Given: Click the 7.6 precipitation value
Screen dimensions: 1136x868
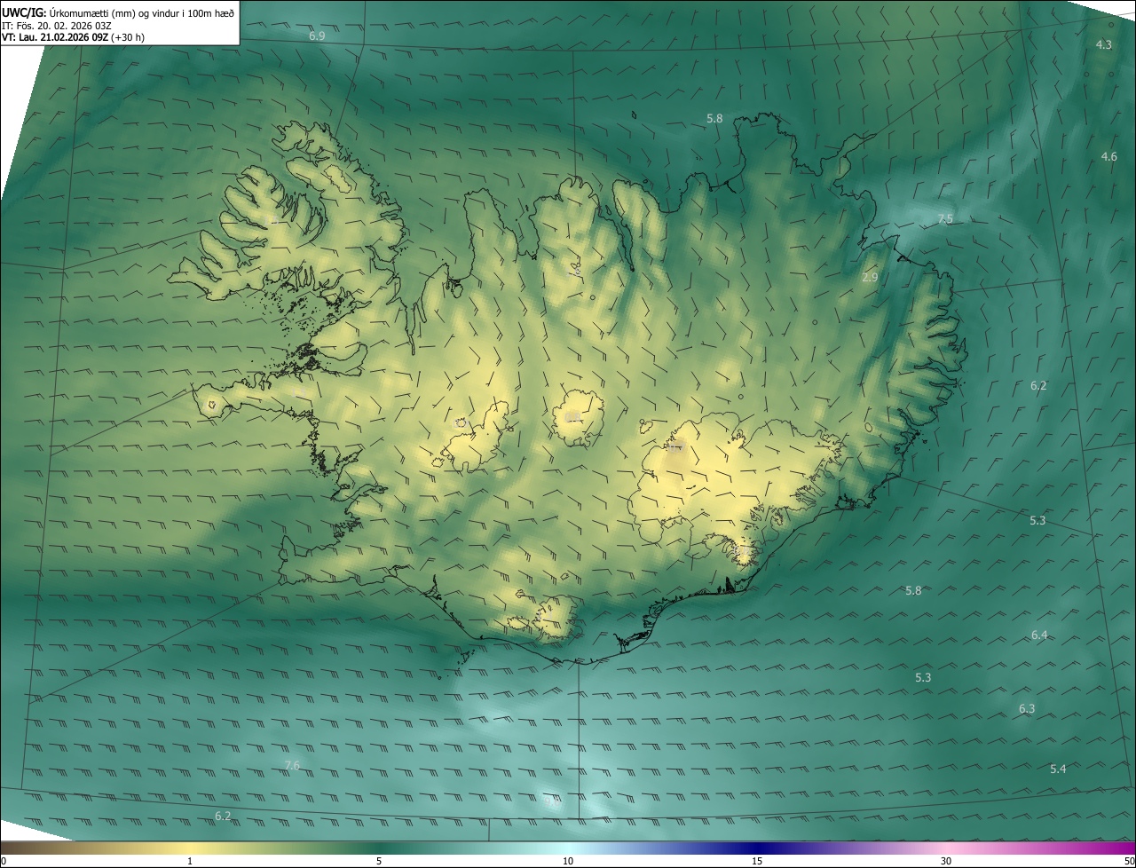Looking at the screenshot, I should click(292, 766).
